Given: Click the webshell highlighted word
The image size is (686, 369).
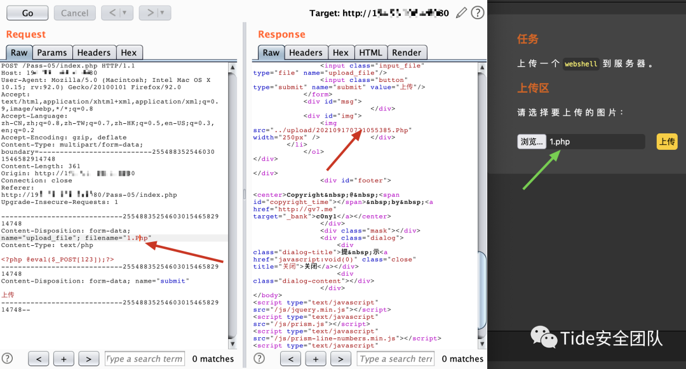Looking at the screenshot, I should click(x=581, y=64).
